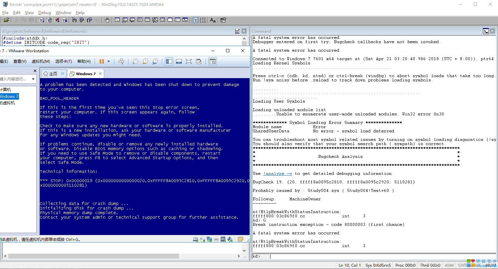Open the VMware 选项卡(T) menu
This screenshot has height=269, width=498.
(64, 61)
